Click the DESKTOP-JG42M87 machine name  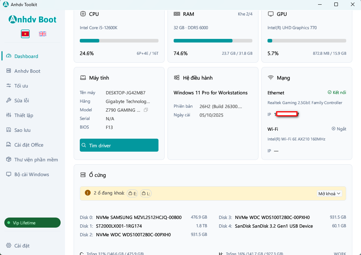(126, 93)
